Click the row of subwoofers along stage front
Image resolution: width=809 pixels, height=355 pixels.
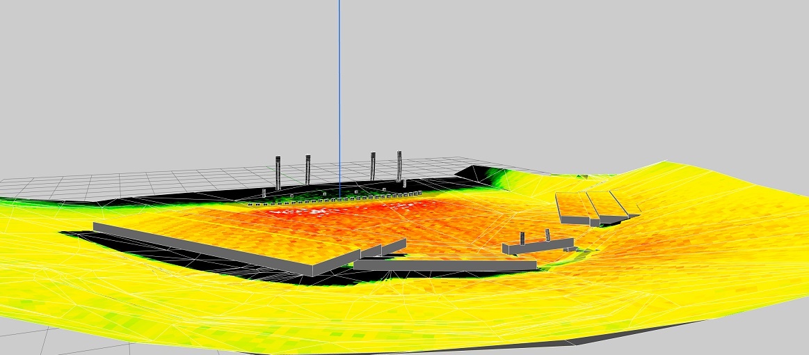[x=334, y=201]
